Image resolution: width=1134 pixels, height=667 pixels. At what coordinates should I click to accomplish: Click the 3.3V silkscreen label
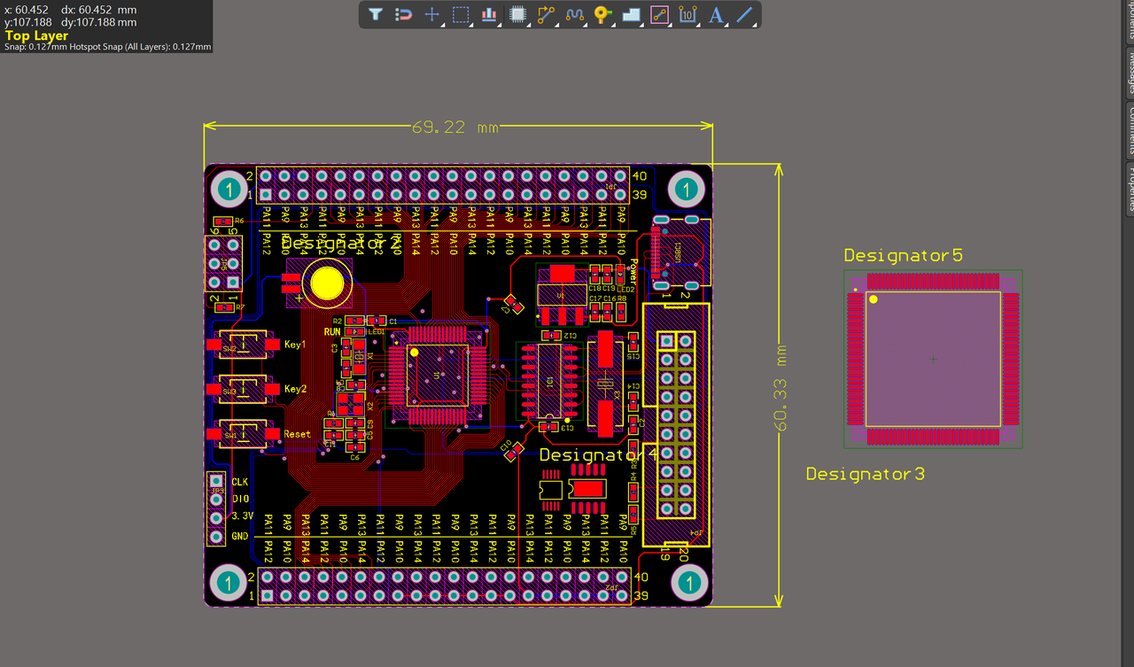tap(242, 516)
